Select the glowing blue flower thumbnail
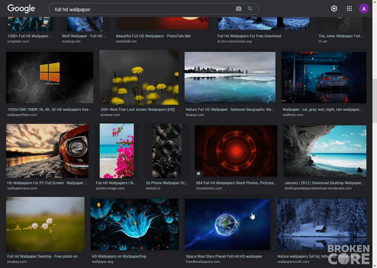Image resolution: width=377 pixels, height=268 pixels. [x=135, y=224]
